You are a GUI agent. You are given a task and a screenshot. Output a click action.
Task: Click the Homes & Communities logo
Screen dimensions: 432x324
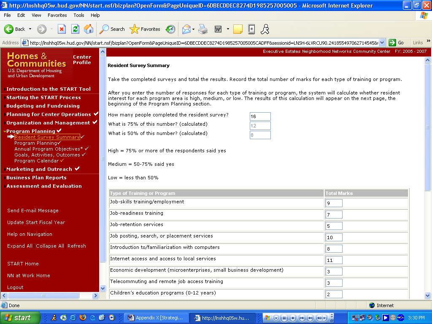37,65
